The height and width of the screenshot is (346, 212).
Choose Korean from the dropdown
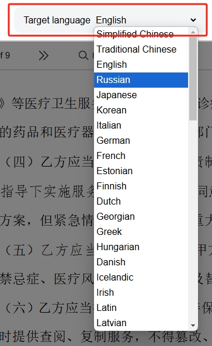(x=141, y=110)
